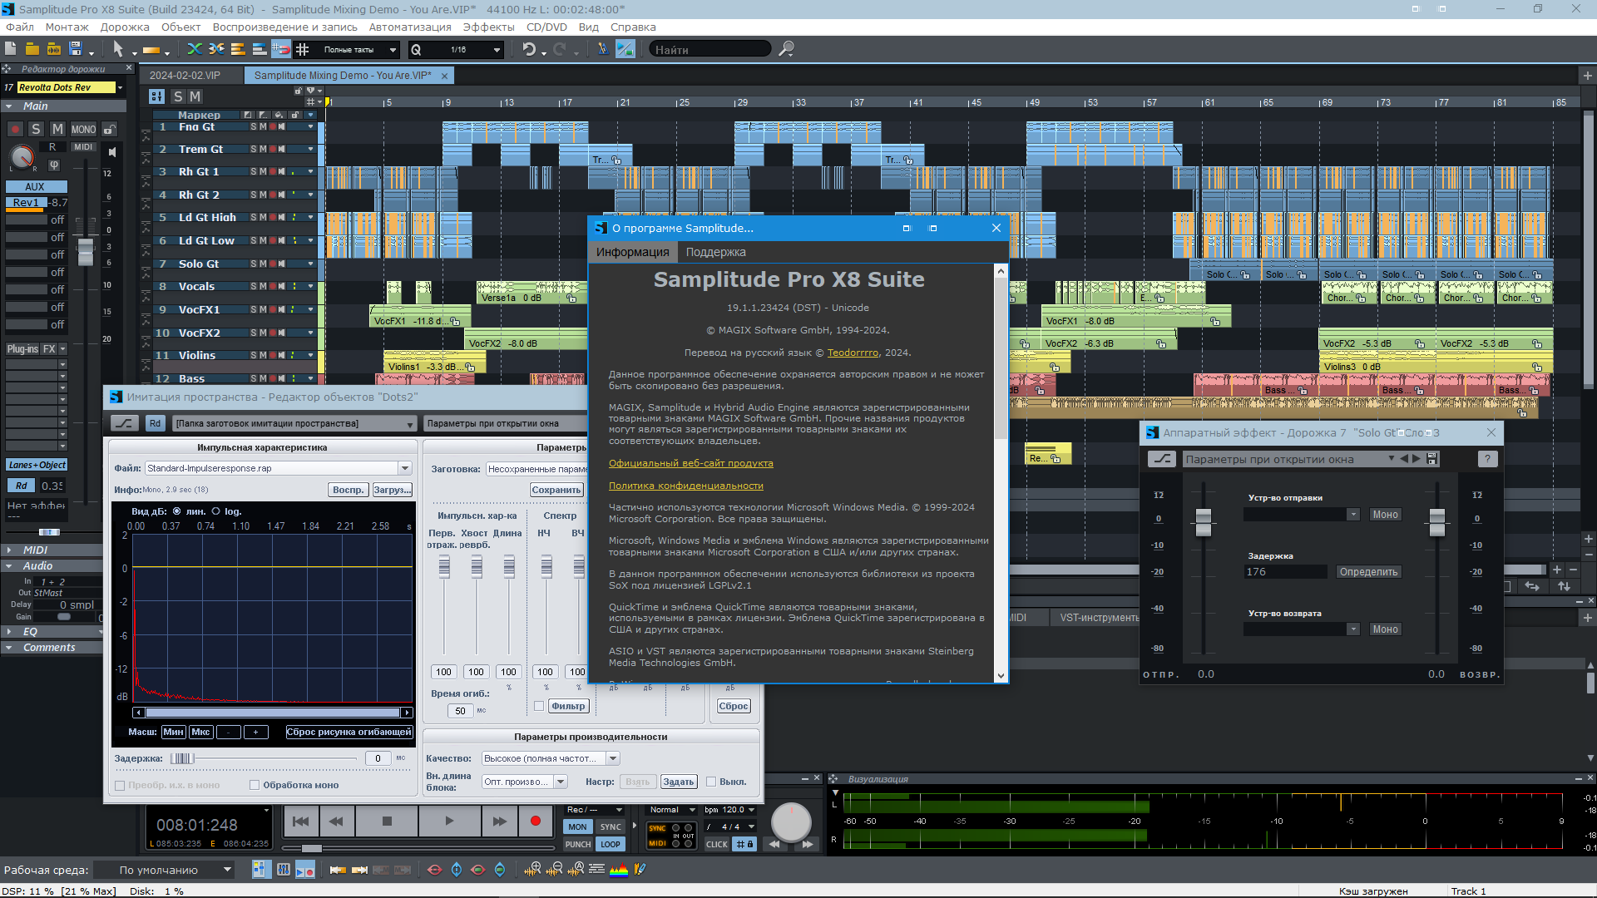Click the Record button in transport
Screen dimensions: 1597x898
(535, 821)
